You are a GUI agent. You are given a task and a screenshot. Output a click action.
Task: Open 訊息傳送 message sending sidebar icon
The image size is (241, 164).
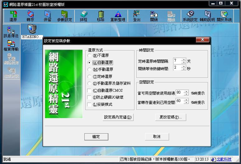(x=11, y=32)
